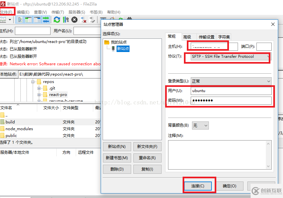Toggle remote directory tree view icon
The width and height of the screenshot is (283, 198).
37,20
